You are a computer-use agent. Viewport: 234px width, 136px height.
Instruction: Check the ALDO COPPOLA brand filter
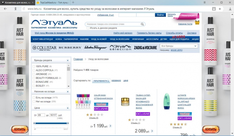point(34,70)
